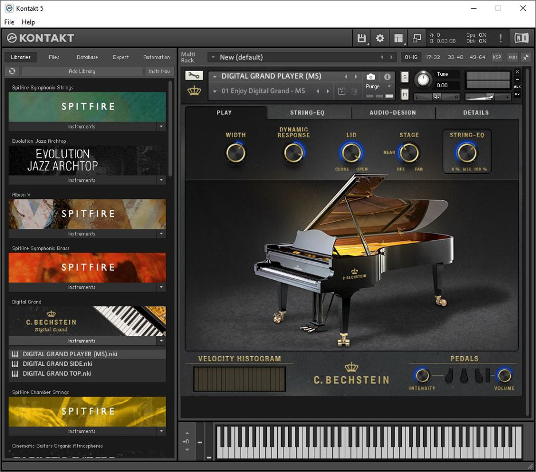Click the sustain pedal icon in Pedals section
This screenshot has height=472, width=536.
click(x=479, y=376)
